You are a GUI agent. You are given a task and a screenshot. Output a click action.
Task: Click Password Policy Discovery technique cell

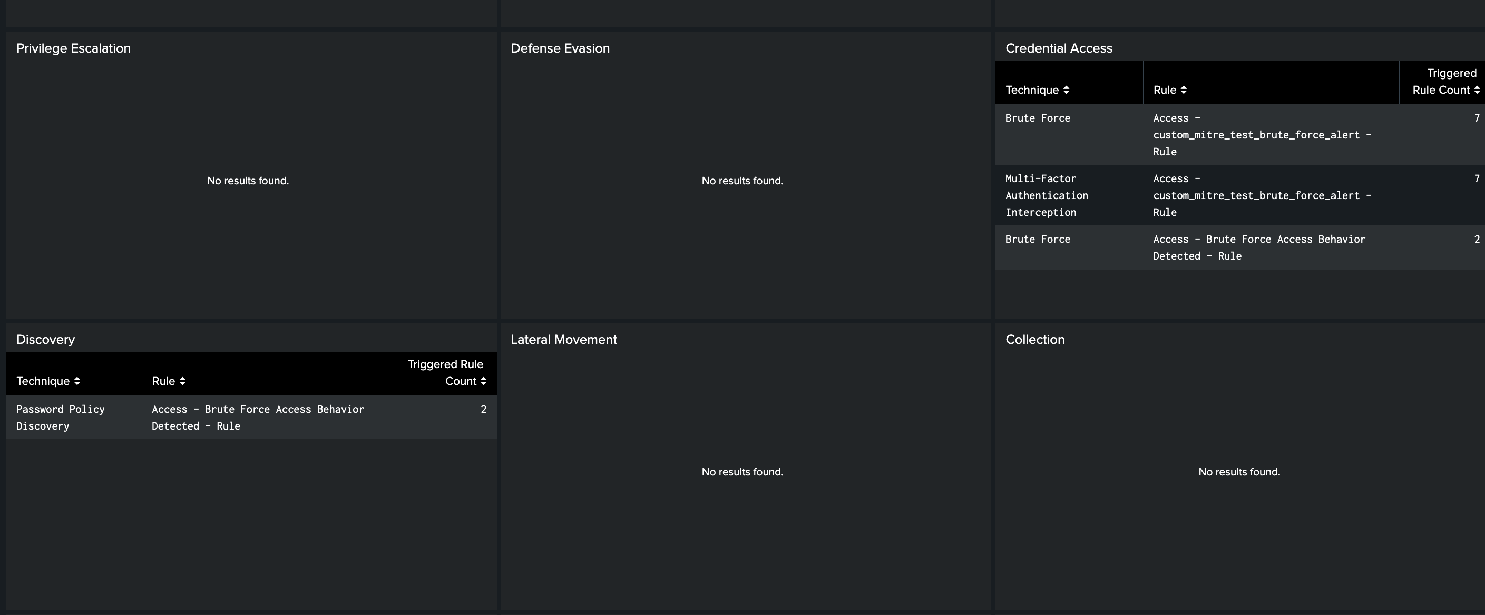click(x=60, y=418)
